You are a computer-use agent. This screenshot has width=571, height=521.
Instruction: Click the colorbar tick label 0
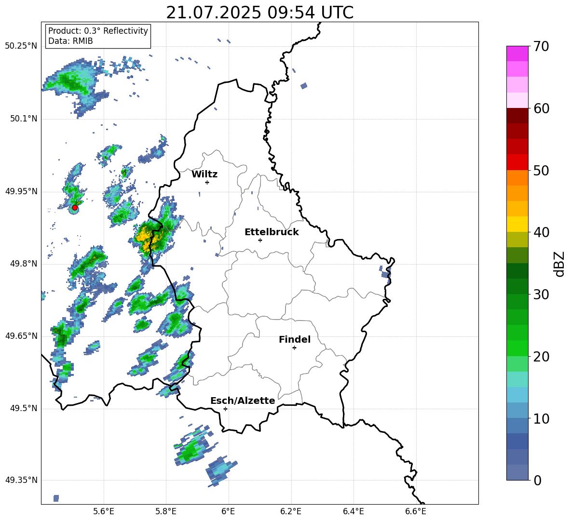coord(538,480)
